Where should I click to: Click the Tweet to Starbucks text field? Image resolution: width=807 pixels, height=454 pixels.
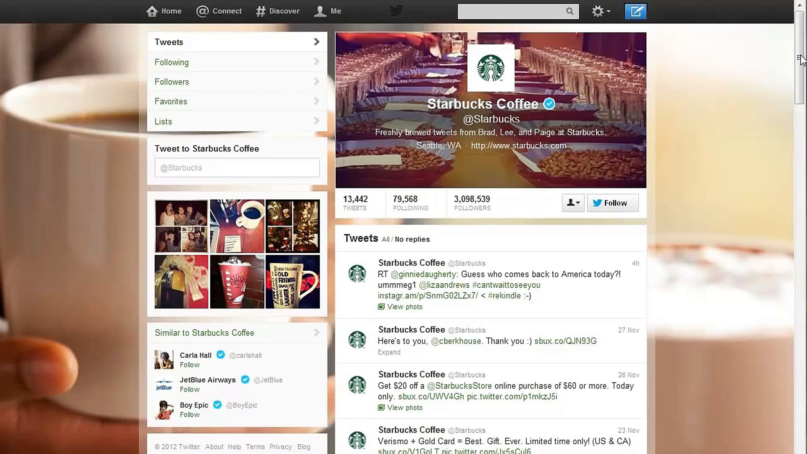click(237, 168)
